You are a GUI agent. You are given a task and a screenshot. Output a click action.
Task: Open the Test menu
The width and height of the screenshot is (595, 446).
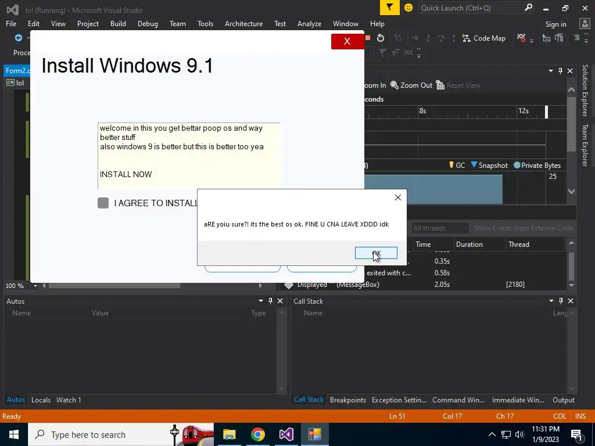(x=280, y=23)
